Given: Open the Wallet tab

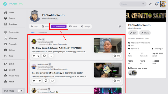Looking at the screenshot, I should 73,27.
